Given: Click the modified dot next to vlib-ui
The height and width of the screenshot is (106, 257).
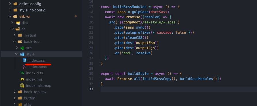Looking at the screenshot, I should pyautogui.click(x=76, y=16).
